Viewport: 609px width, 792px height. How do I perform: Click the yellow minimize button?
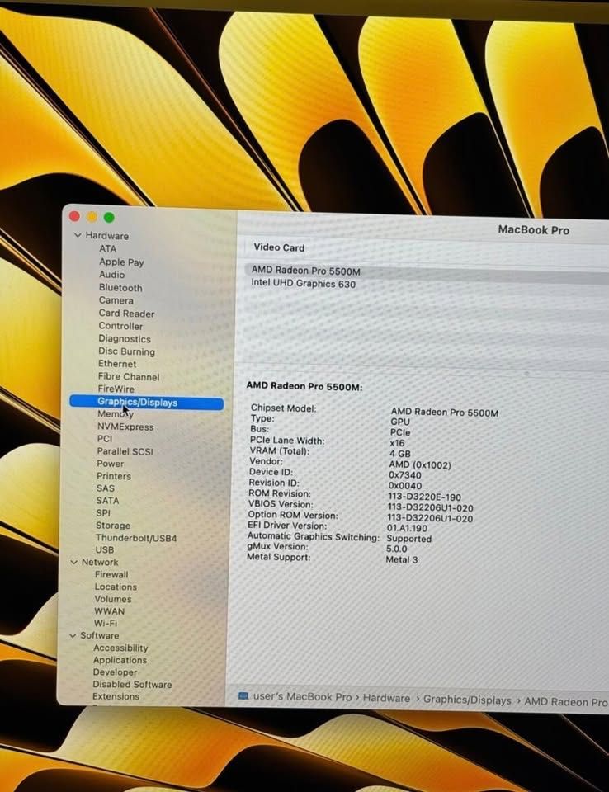coord(92,217)
